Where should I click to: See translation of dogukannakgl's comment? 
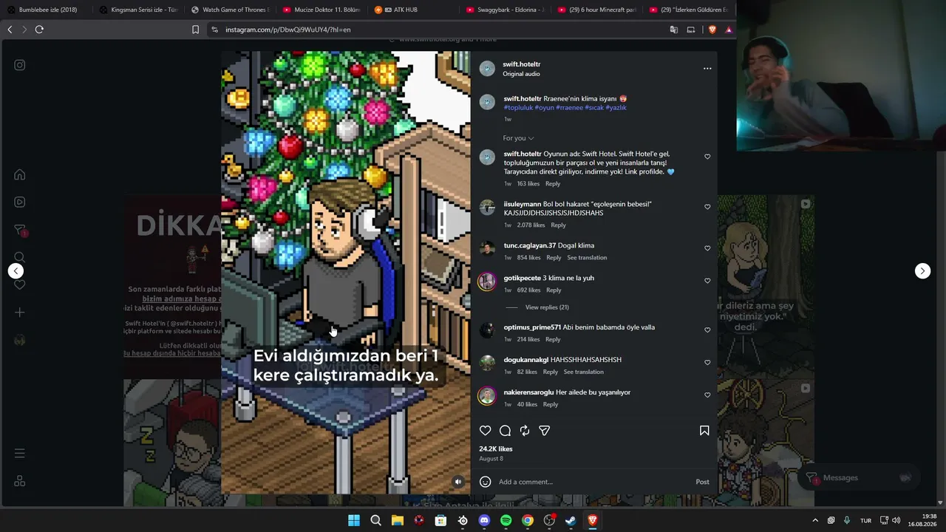pyautogui.click(x=584, y=372)
